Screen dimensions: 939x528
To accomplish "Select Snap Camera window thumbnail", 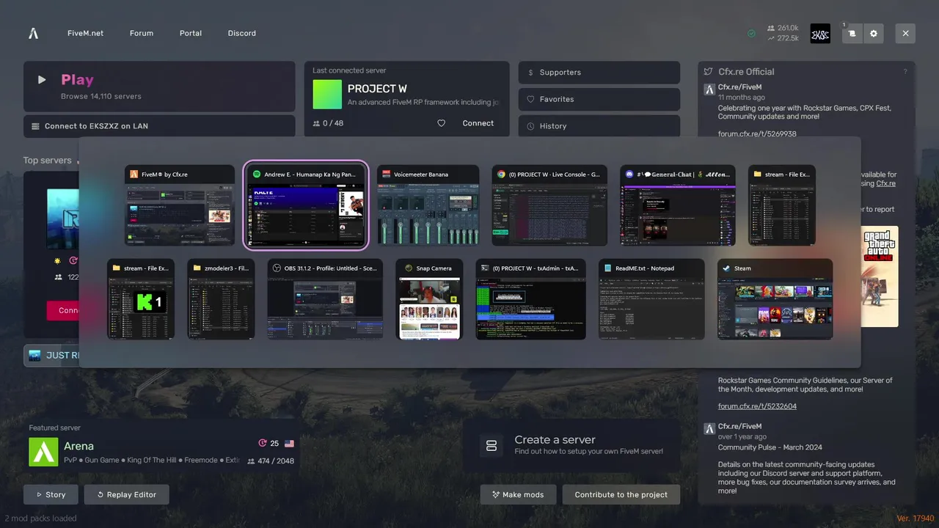I will point(429,299).
